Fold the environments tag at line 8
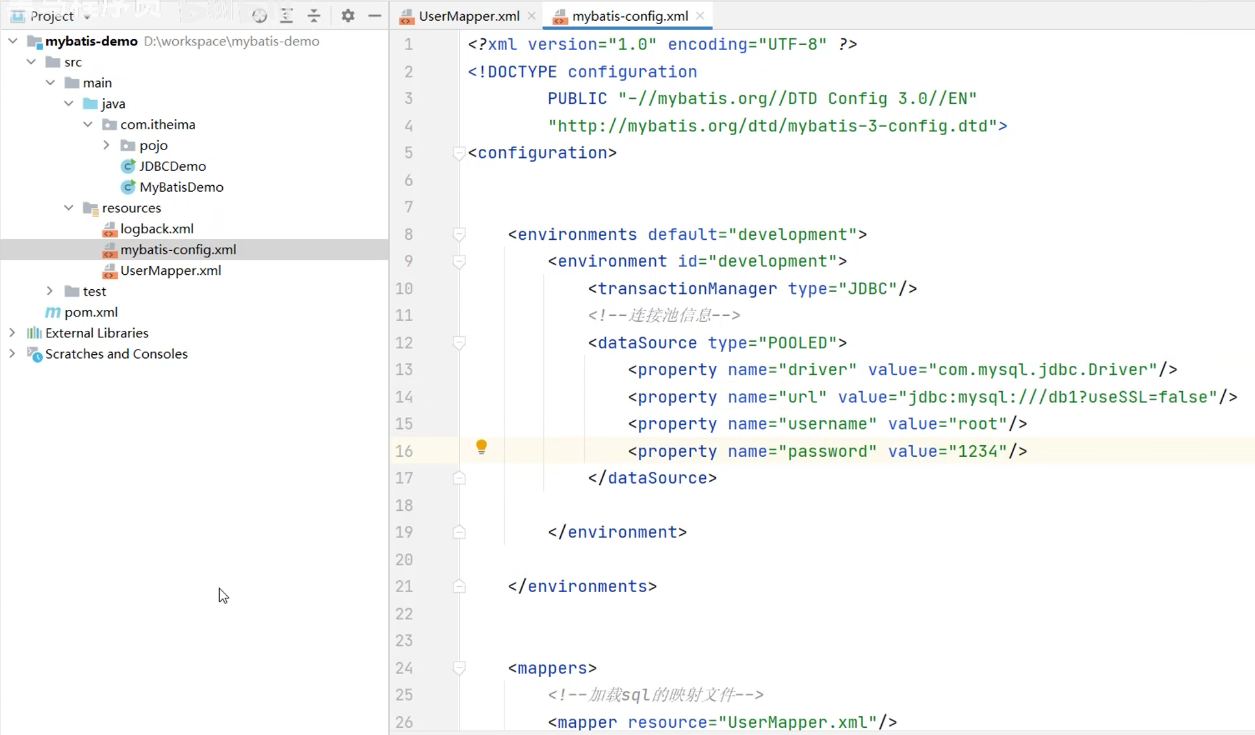1255x735 pixels. pyautogui.click(x=459, y=234)
